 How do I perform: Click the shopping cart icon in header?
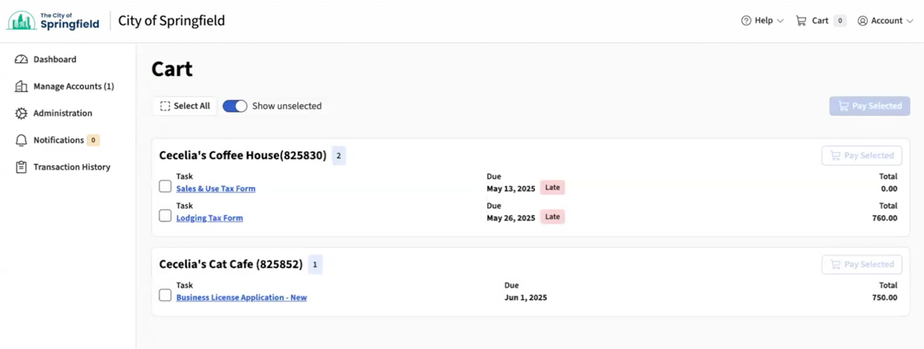click(x=801, y=21)
